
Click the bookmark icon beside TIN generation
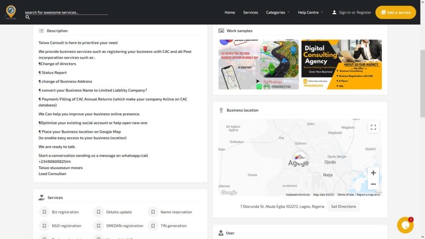coord(153,225)
